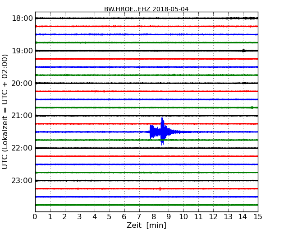Click x-axis tick label 5
Image resolution: width=293 pixels, height=235 pixels.
tap(110, 217)
